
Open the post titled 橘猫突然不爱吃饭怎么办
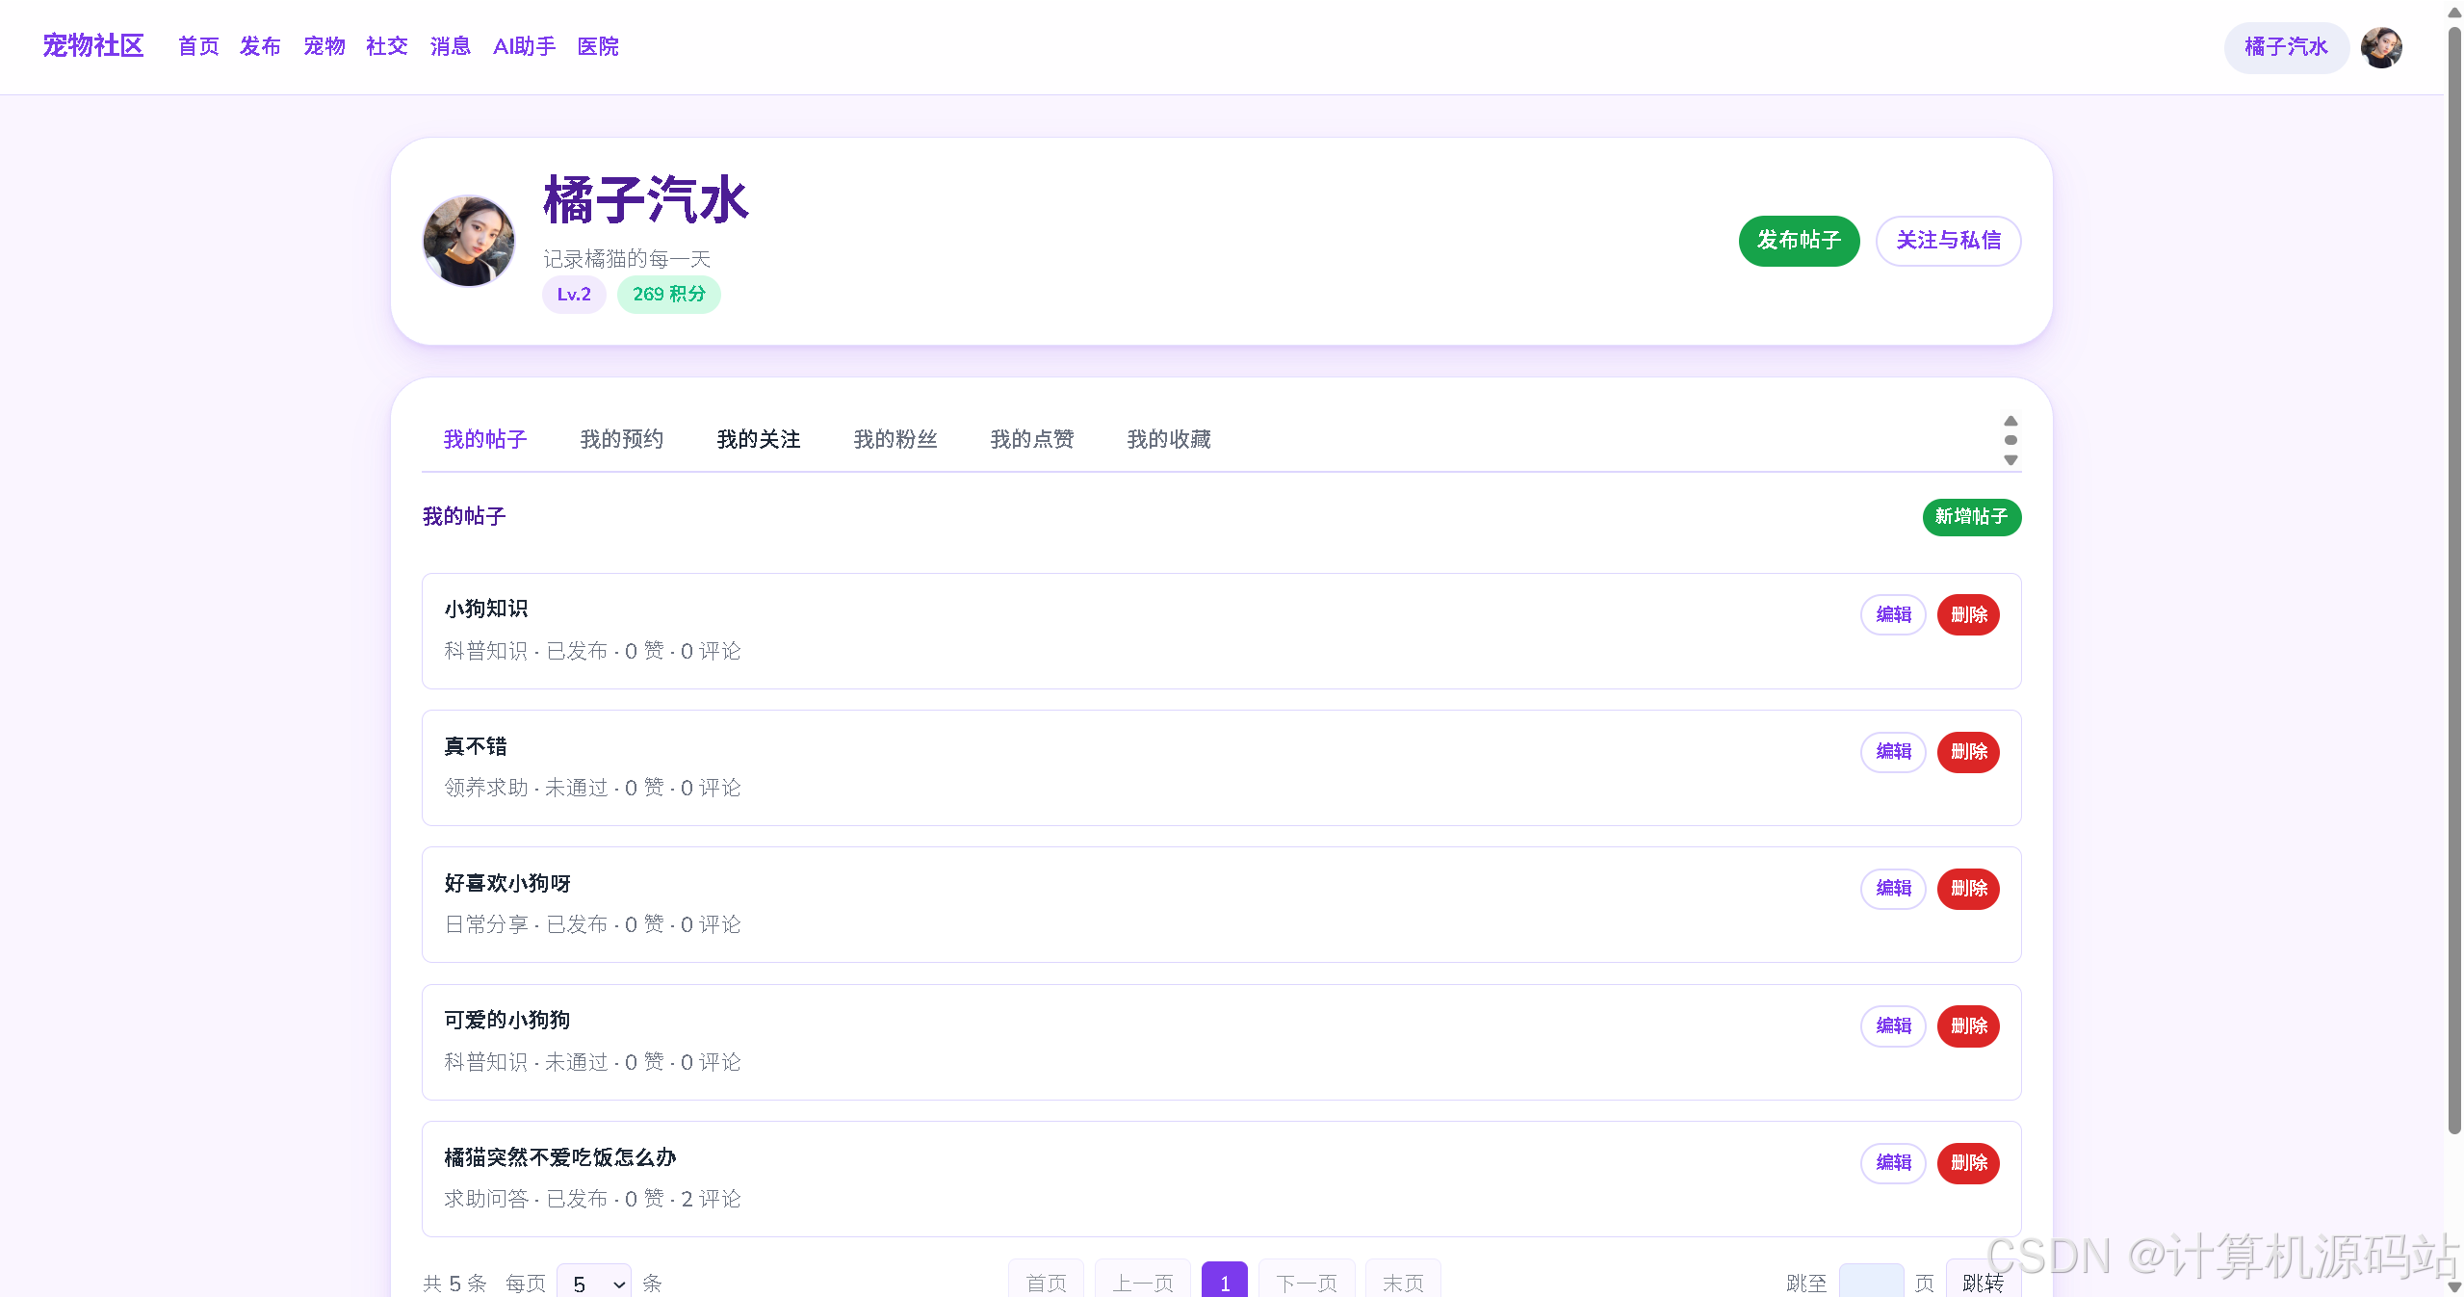point(560,1157)
